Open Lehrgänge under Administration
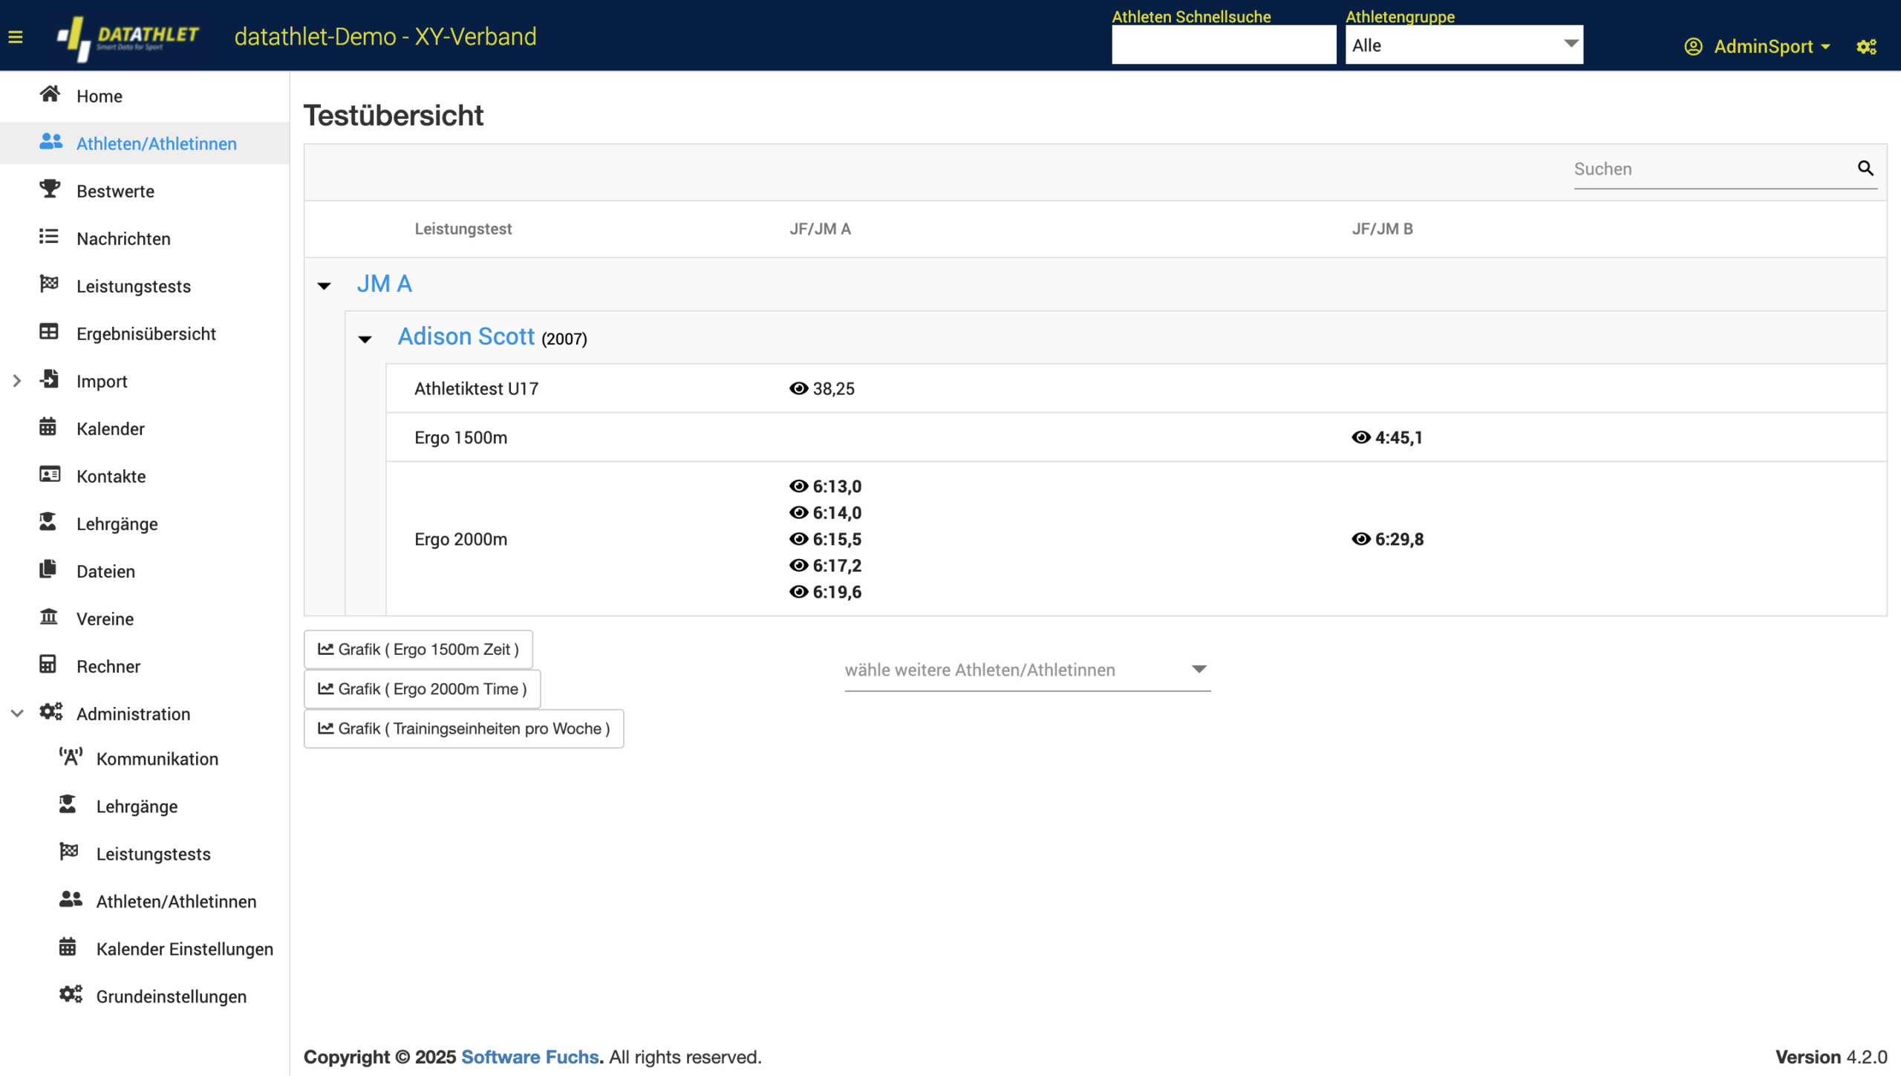 click(137, 807)
